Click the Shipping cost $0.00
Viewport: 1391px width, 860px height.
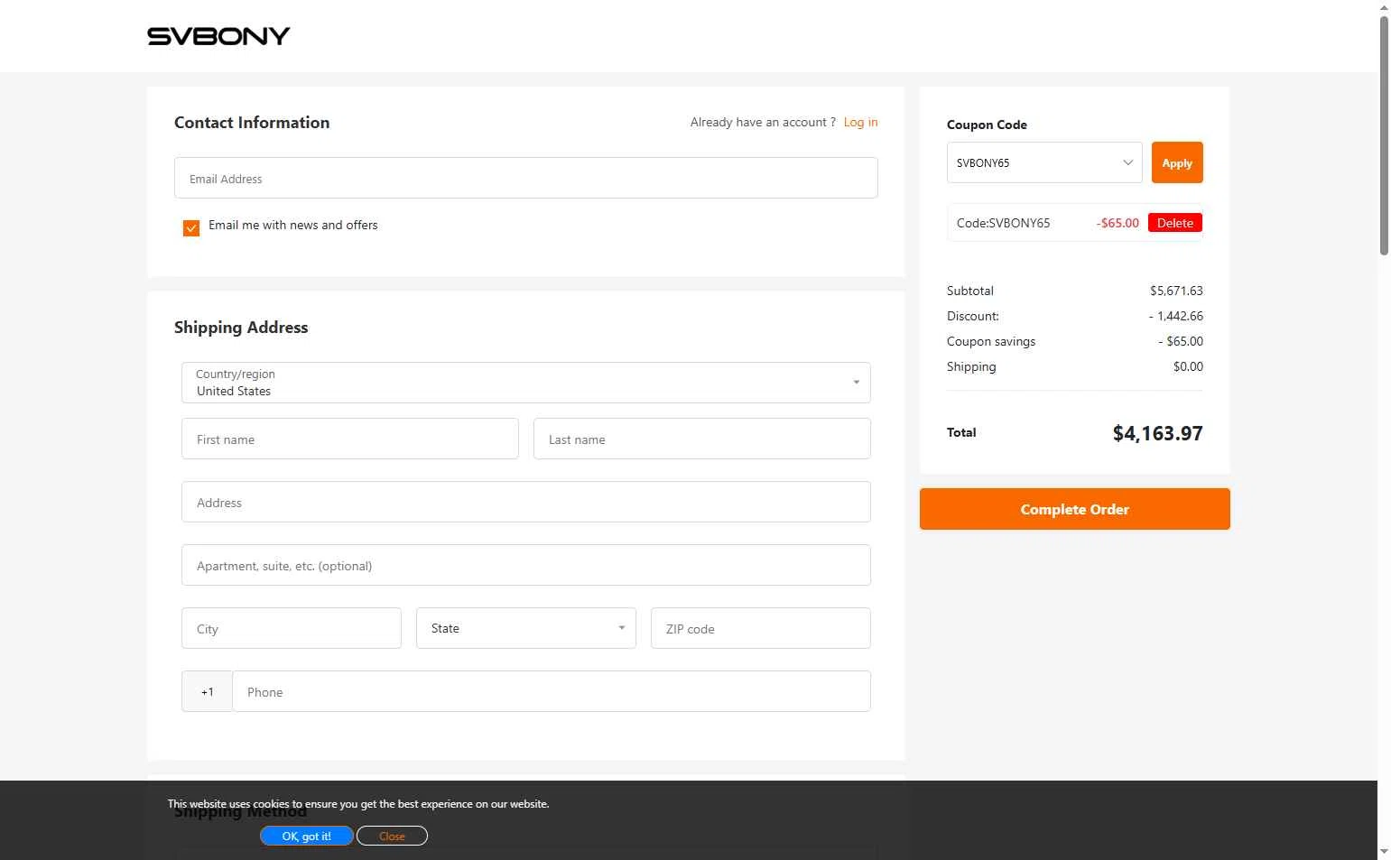coord(1188,366)
